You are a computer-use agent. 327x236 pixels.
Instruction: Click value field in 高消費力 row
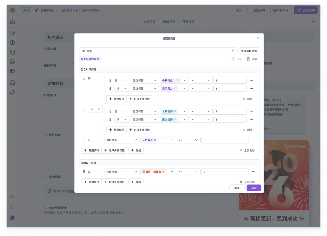[x=230, y=88]
